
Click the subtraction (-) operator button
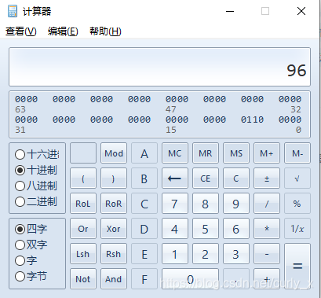(267, 254)
